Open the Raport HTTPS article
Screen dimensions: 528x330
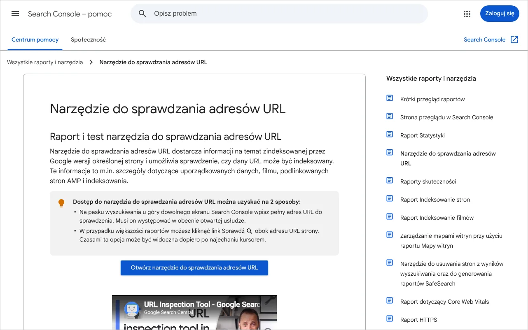(x=419, y=320)
